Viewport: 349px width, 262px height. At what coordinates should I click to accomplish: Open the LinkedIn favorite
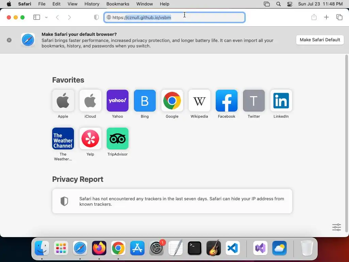(x=281, y=101)
